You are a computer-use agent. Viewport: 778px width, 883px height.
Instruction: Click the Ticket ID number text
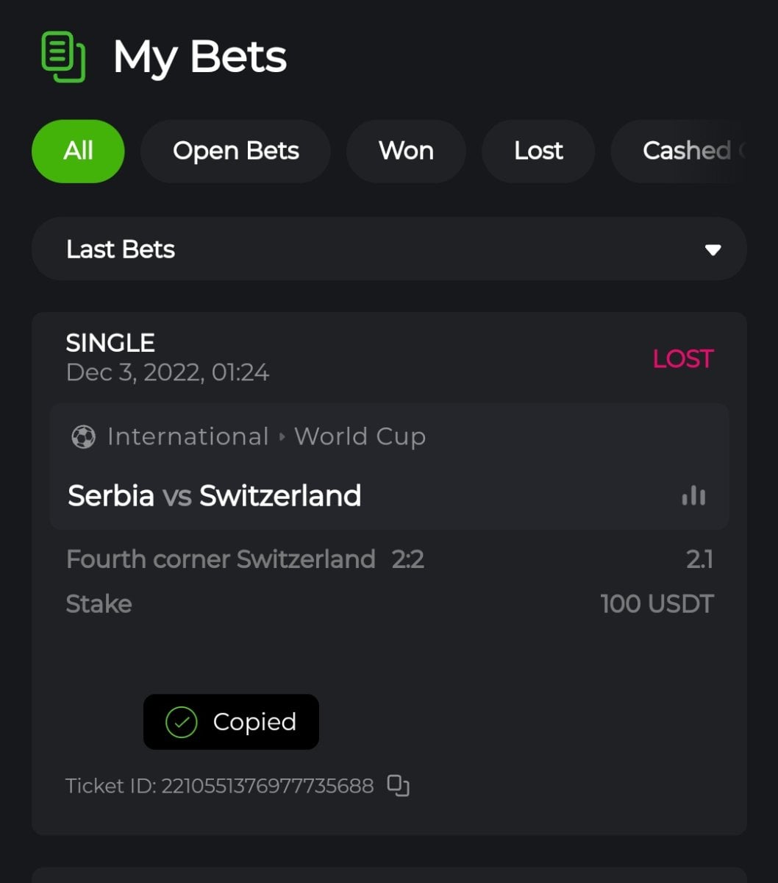267,786
